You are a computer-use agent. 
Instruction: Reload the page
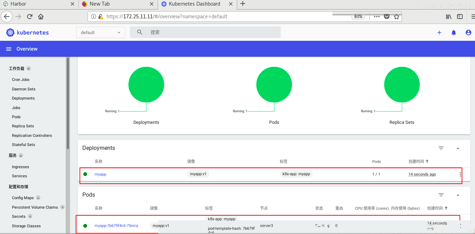coord(30,17)
